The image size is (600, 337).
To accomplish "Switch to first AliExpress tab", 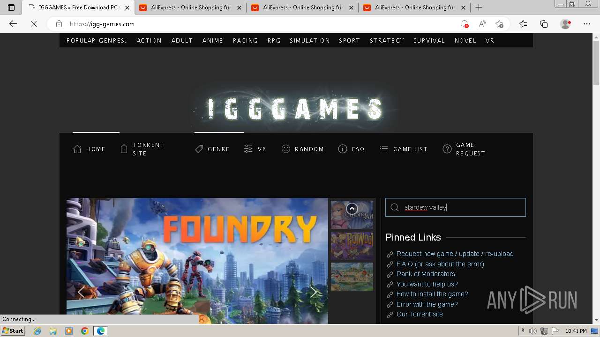I will point(190,7).
